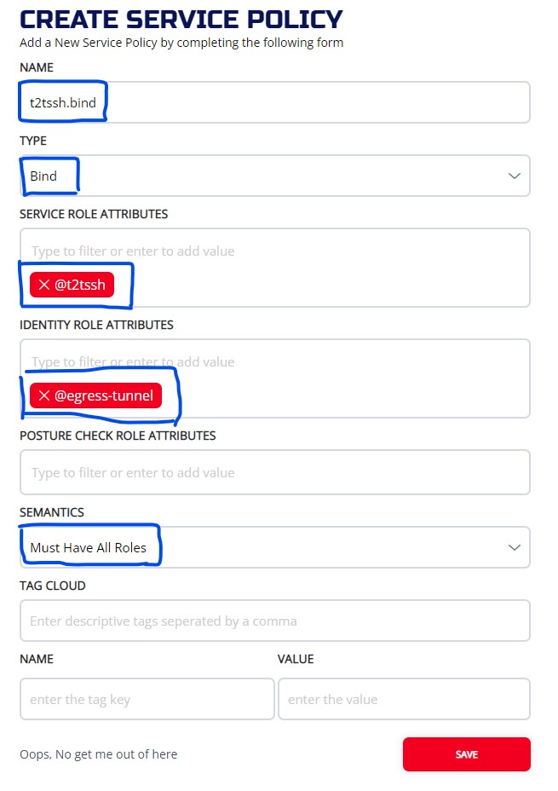Viewport: 558px width, 791px height.
Task: Select the @egress-tunnel tag label text
Action: click(104, 395)
